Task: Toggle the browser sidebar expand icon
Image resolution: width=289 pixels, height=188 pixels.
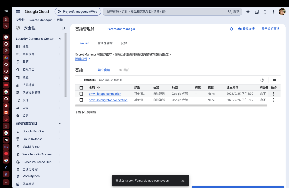Action: tap(6, 12)
